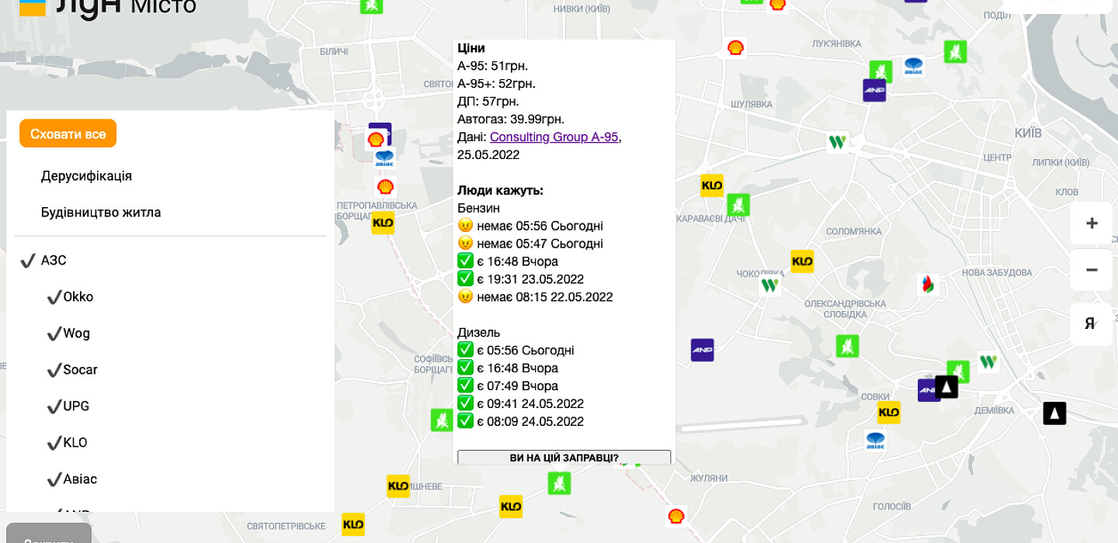
Task: Select the Okko marker above the Шулявка ANP
Action: (880, 72)
